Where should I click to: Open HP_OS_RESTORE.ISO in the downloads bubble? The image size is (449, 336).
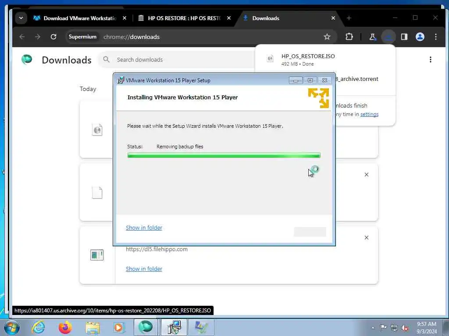pos(308,56)
